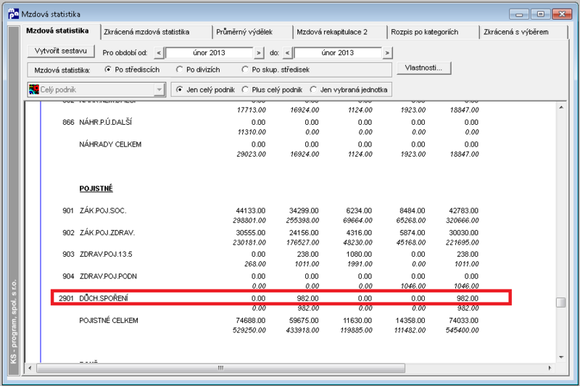Click the vertical scrollbar thumb

[561, 302]
